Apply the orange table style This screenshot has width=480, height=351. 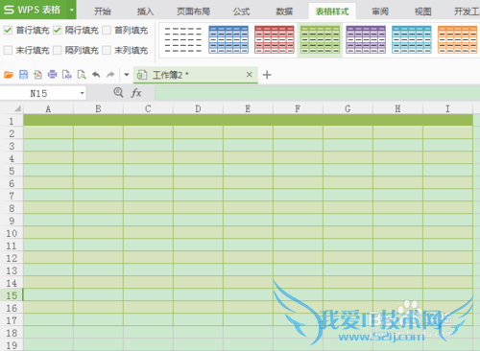pyautogui.click(x=458, y=39)
